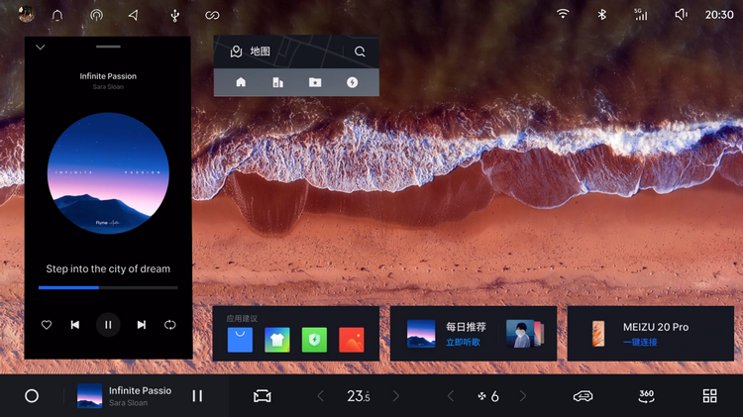743x417 pixels.
Task: Pause playback in the bottom bar mini player
Action: pos(197,395)
